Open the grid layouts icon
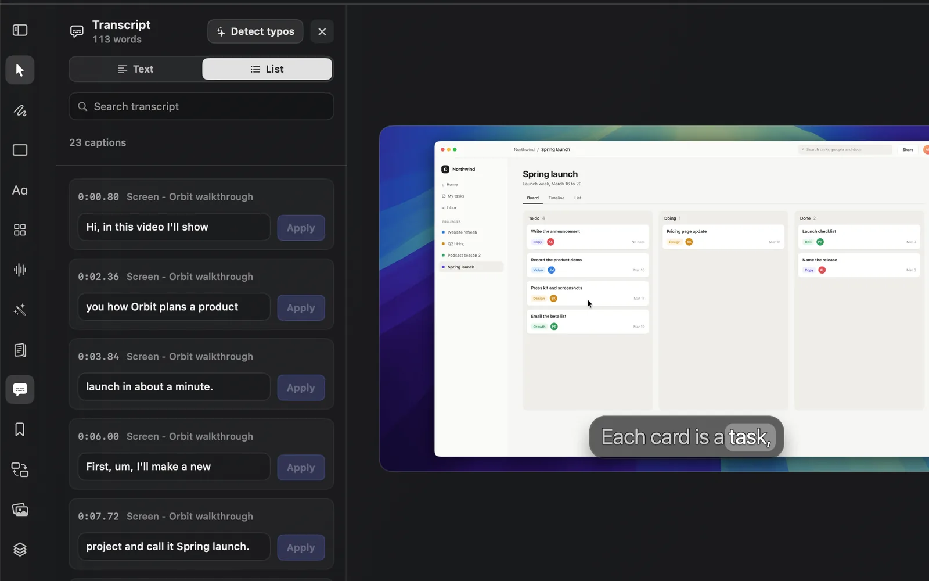Image resolution: width=929 pixels, height=581 pixels. point(20,230)
